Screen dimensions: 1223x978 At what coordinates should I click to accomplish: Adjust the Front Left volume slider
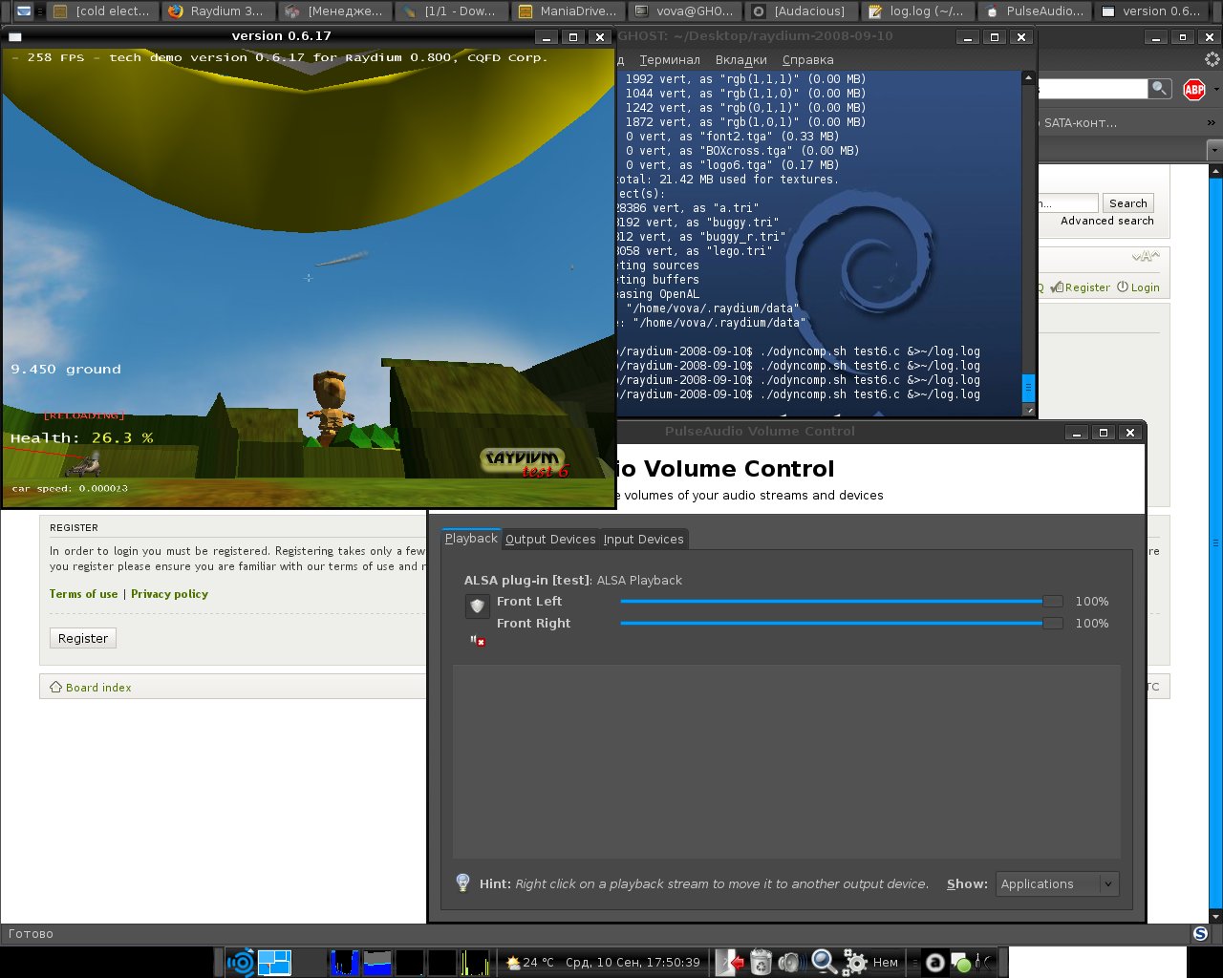(x=841, y=602)
